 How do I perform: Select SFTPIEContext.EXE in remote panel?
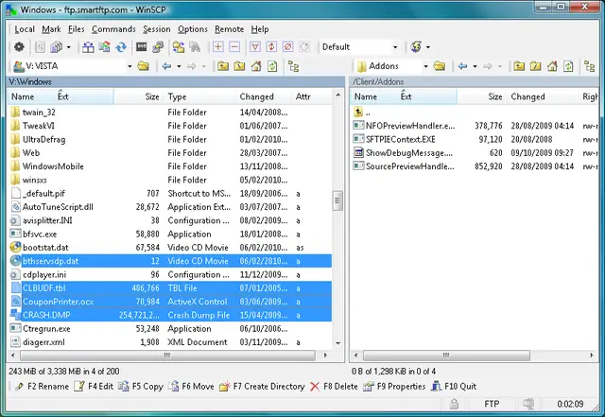475,139
